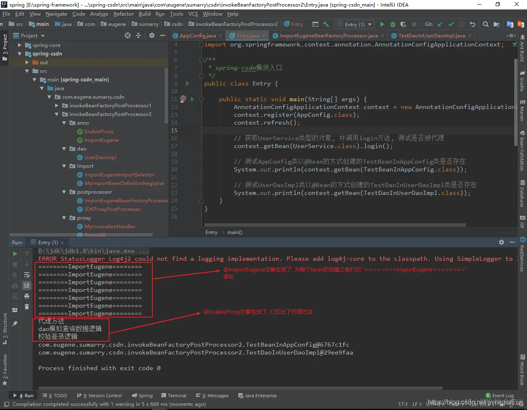Viewport: 527px width, 410px height.
Task: Open Search Everywhere with the magnifier icon
Action: click(x=485, y=24)
